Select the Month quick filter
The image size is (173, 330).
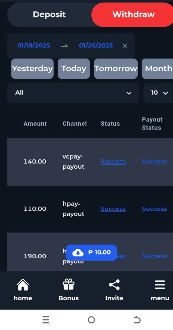coord(157,69)
